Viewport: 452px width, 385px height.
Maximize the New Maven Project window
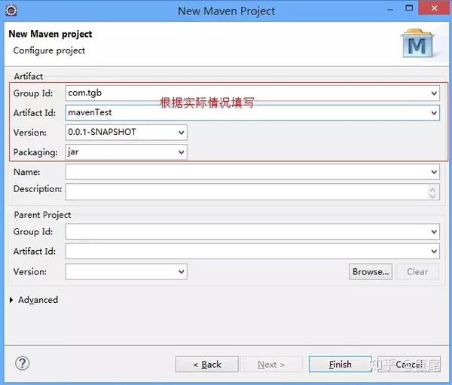(x=409, y=8)
